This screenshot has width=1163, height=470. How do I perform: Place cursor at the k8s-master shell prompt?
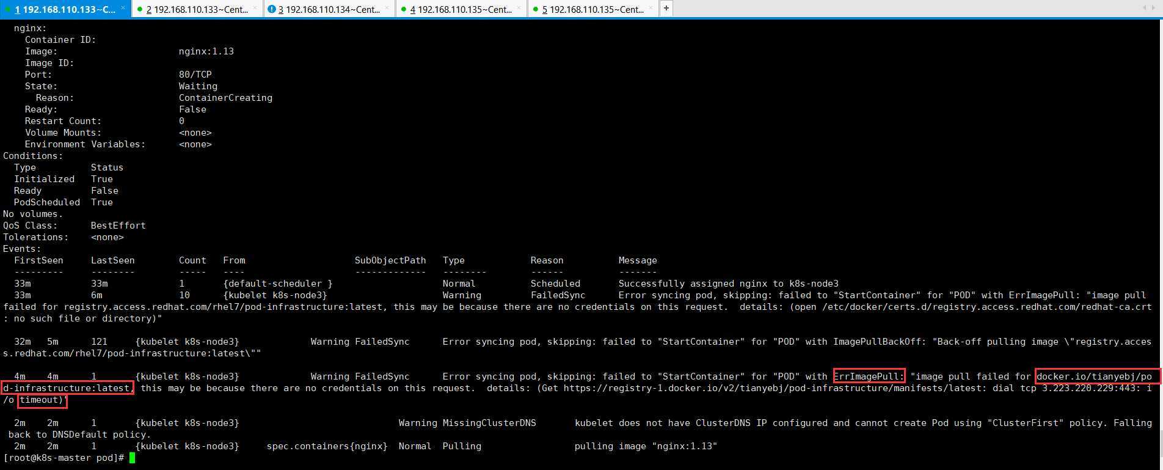tap(132, 458)
